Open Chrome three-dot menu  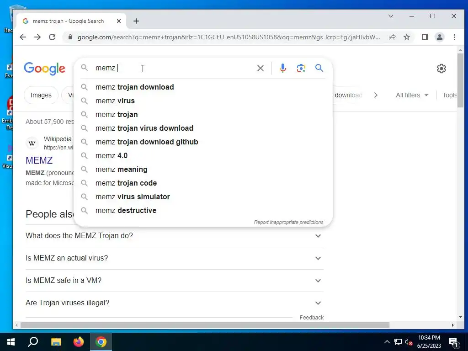(454, 37)
